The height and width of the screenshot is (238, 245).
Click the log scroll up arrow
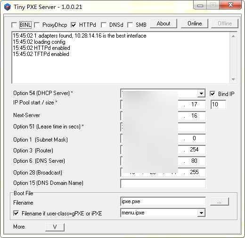pyautogui.click(x=233, y=36)
